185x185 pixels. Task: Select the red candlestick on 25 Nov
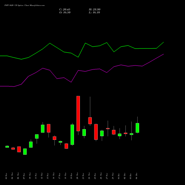coord(96,132)
